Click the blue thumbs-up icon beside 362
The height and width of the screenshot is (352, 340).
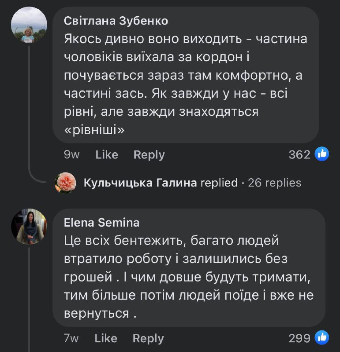click(322, 154)
